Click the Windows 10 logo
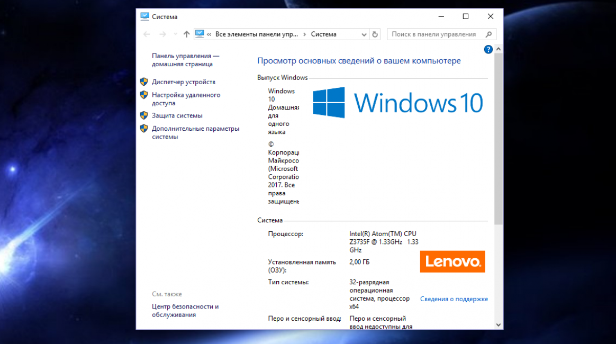Image resolution: width=616 pixels, height=344 pixels. [397, 103]
